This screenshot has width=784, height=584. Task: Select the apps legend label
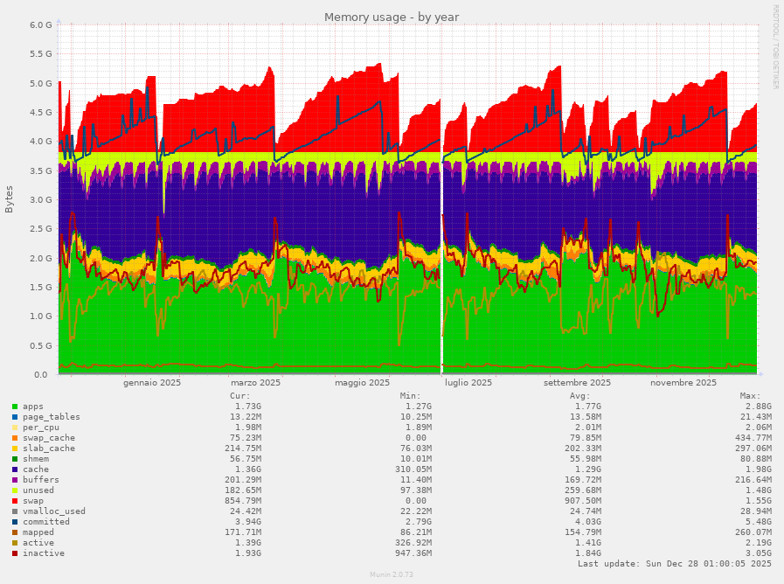tap(35, 407)
